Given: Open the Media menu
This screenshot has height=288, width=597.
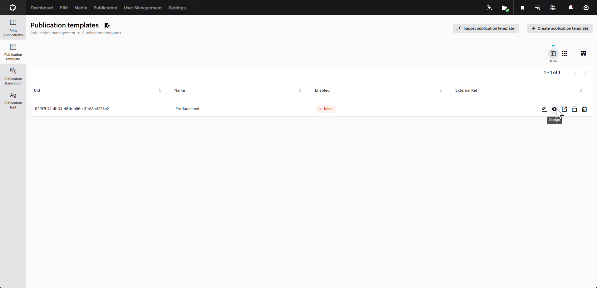Looking at the screenshot, I should click(80, 8).
